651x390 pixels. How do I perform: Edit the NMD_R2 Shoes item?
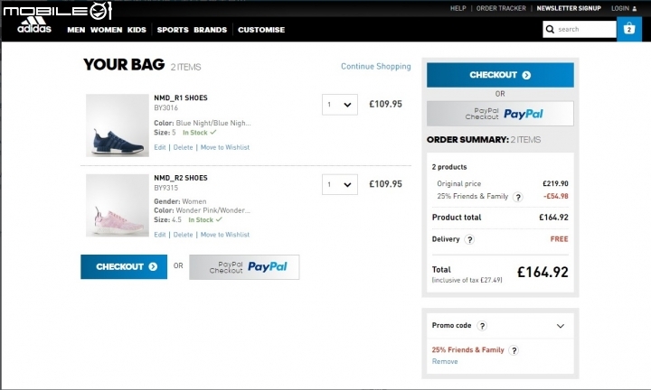160,235
